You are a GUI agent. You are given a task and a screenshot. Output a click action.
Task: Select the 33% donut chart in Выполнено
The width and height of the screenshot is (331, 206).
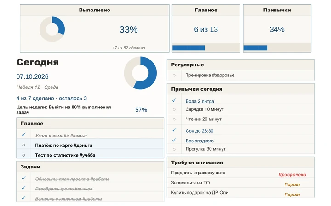tap(52, 29)
